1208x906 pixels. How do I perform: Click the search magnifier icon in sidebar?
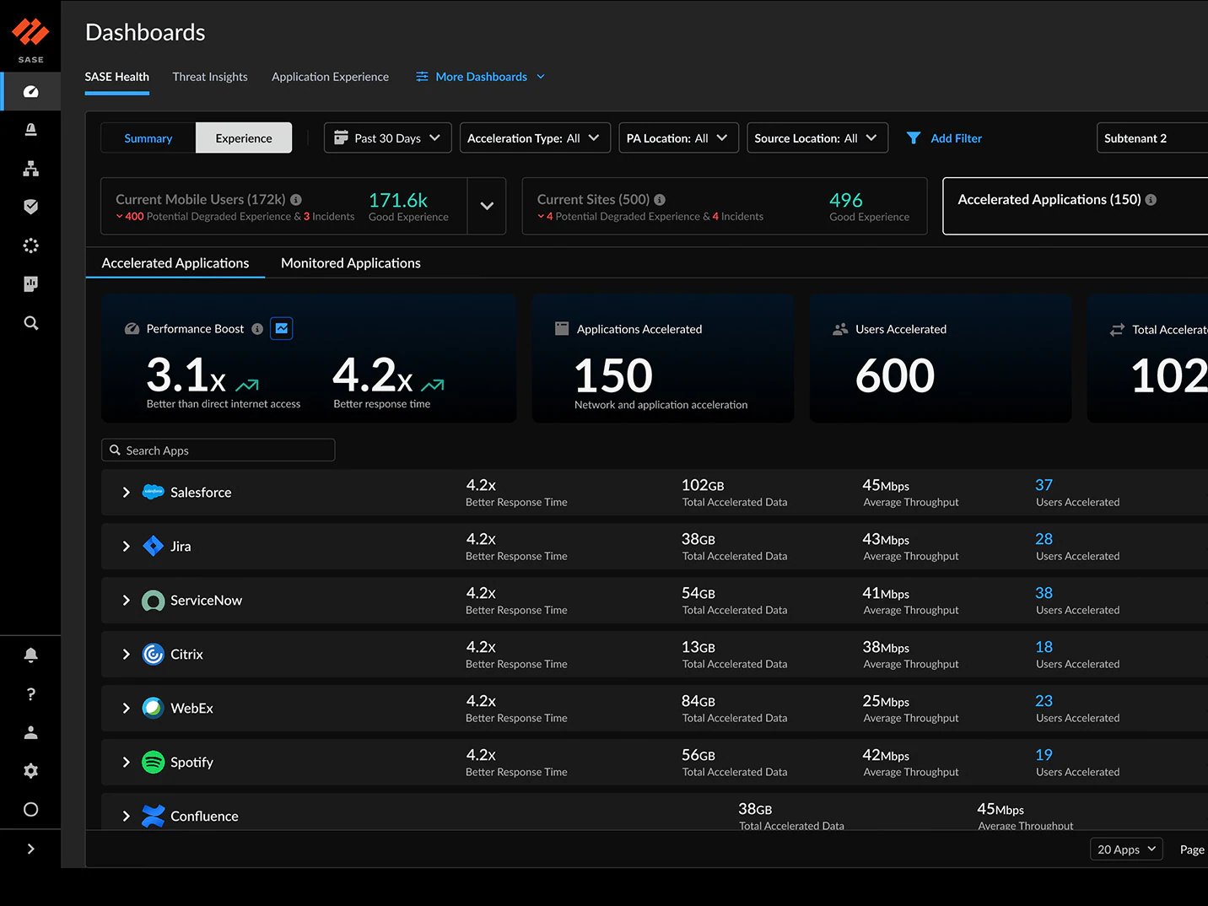pos(31,323)
